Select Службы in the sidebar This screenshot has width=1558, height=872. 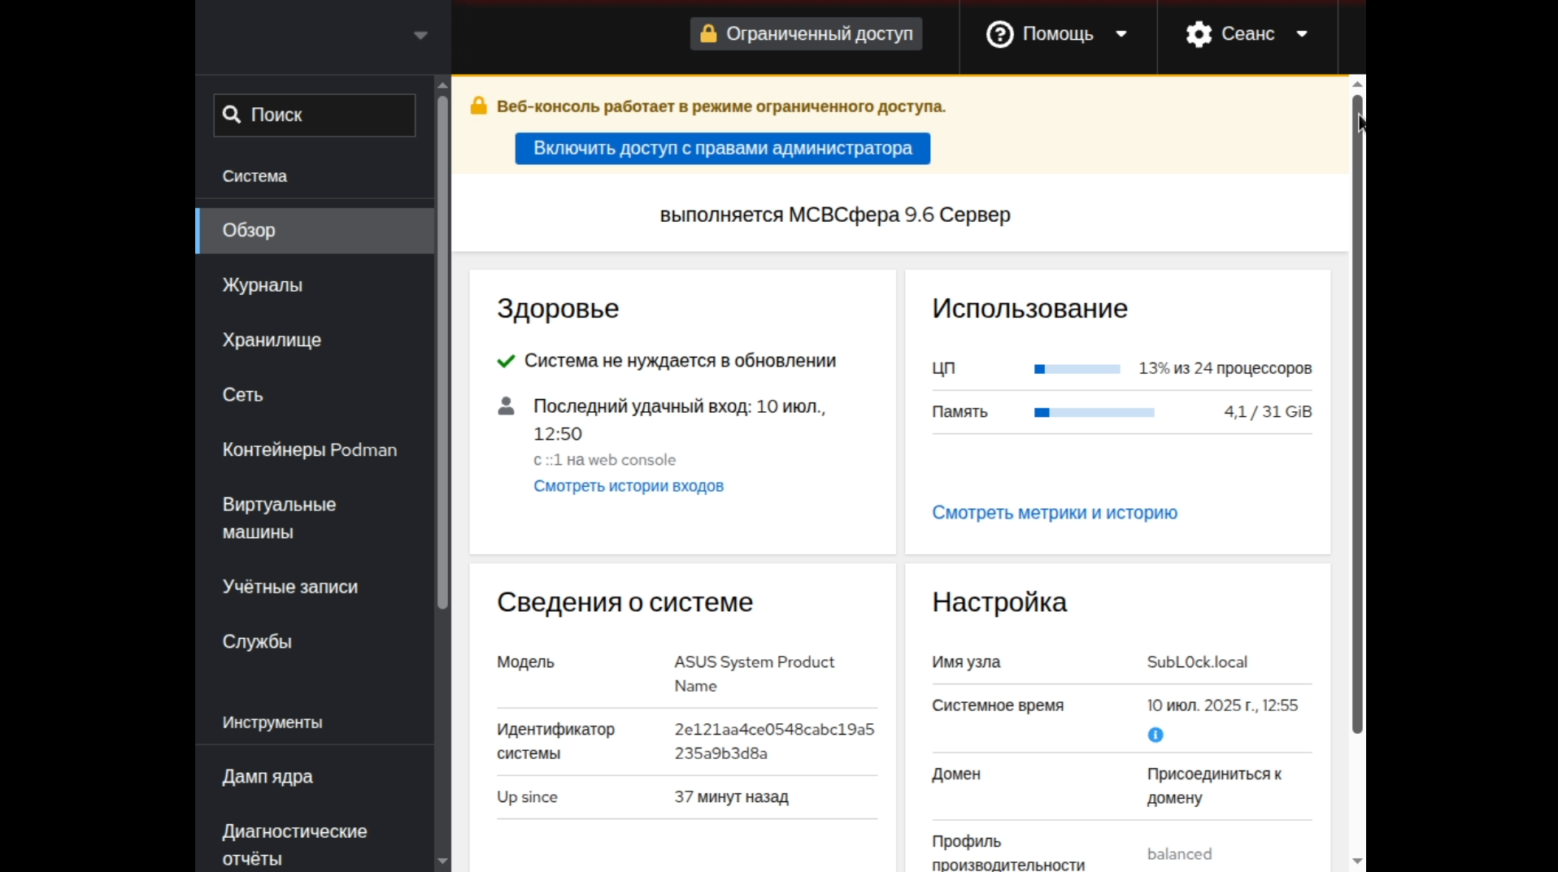(x=257, y=642)
